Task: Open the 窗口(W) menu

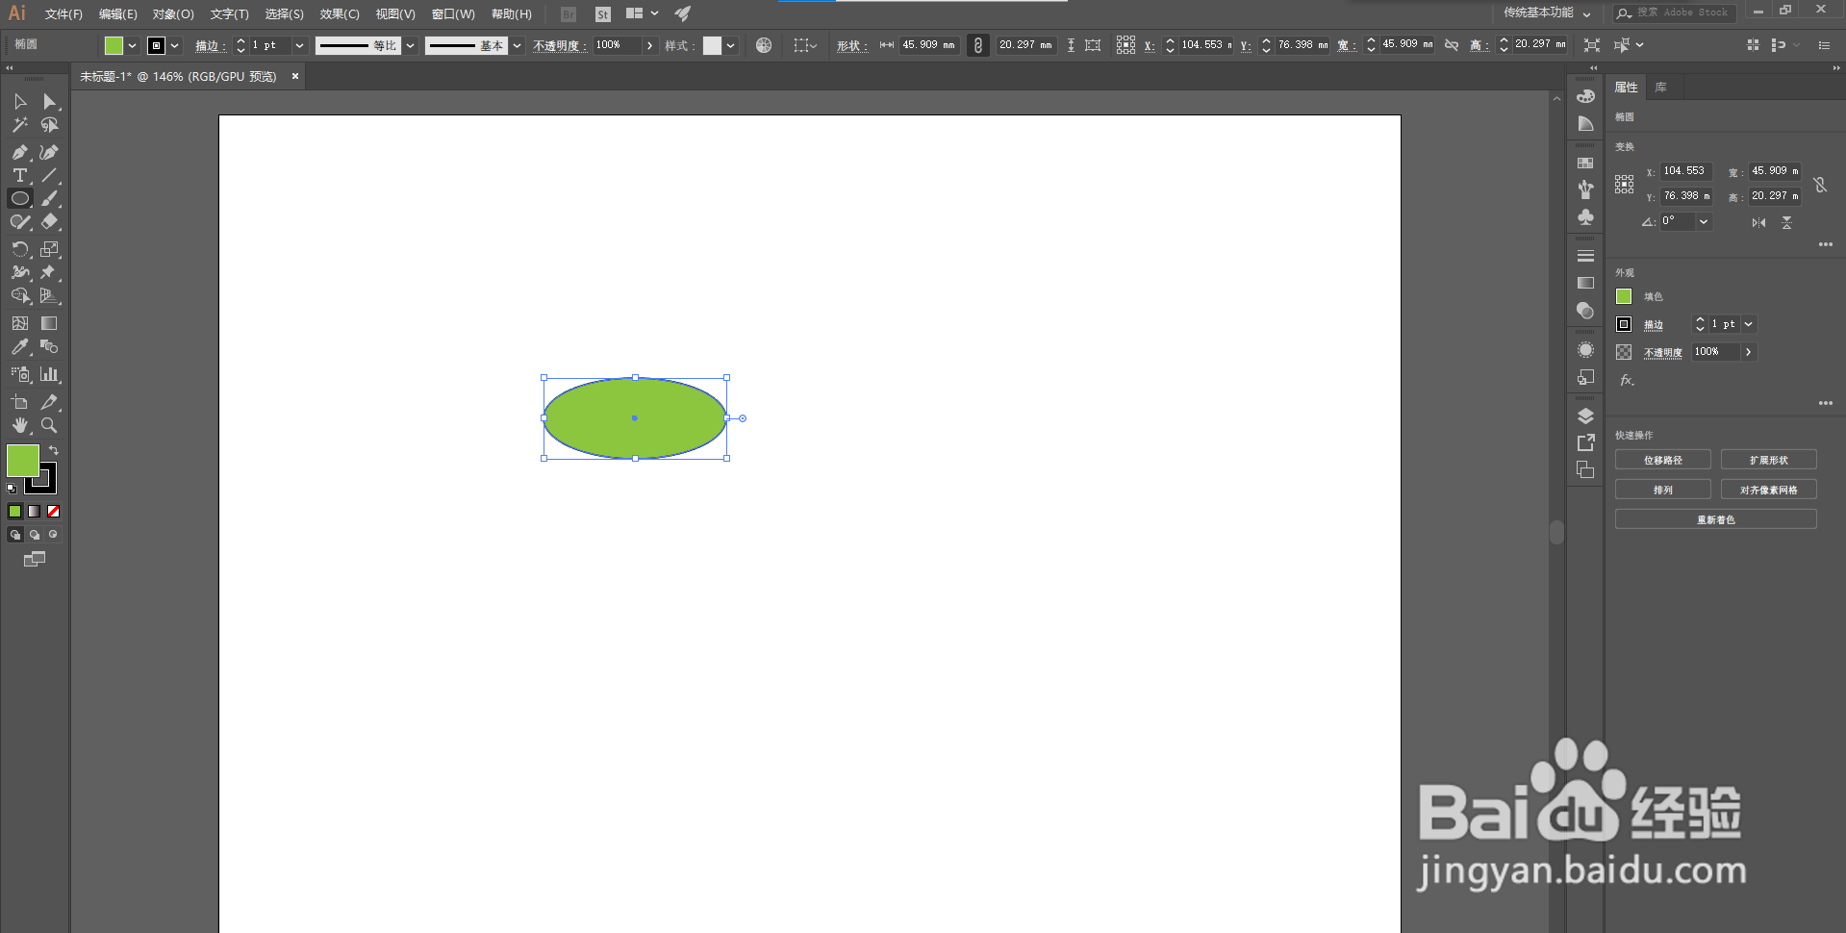Action: (453, 13)
